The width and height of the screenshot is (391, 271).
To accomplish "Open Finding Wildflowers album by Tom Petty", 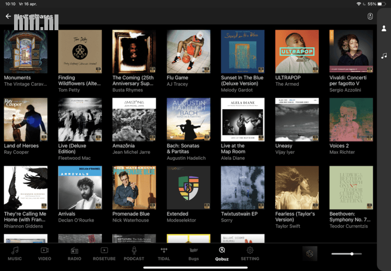I will click(x=80, y=51).
